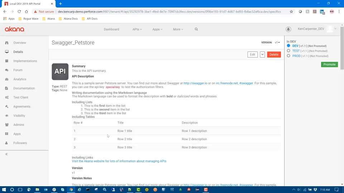Click the Forum chat icon in sidebar

point(7,70)
